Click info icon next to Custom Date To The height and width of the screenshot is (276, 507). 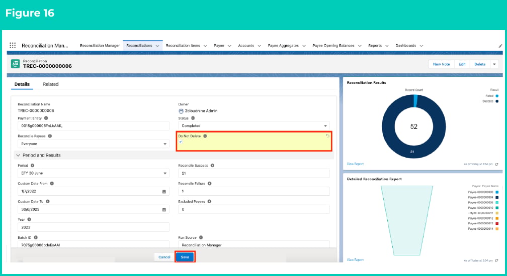click(x=47, y=202)
